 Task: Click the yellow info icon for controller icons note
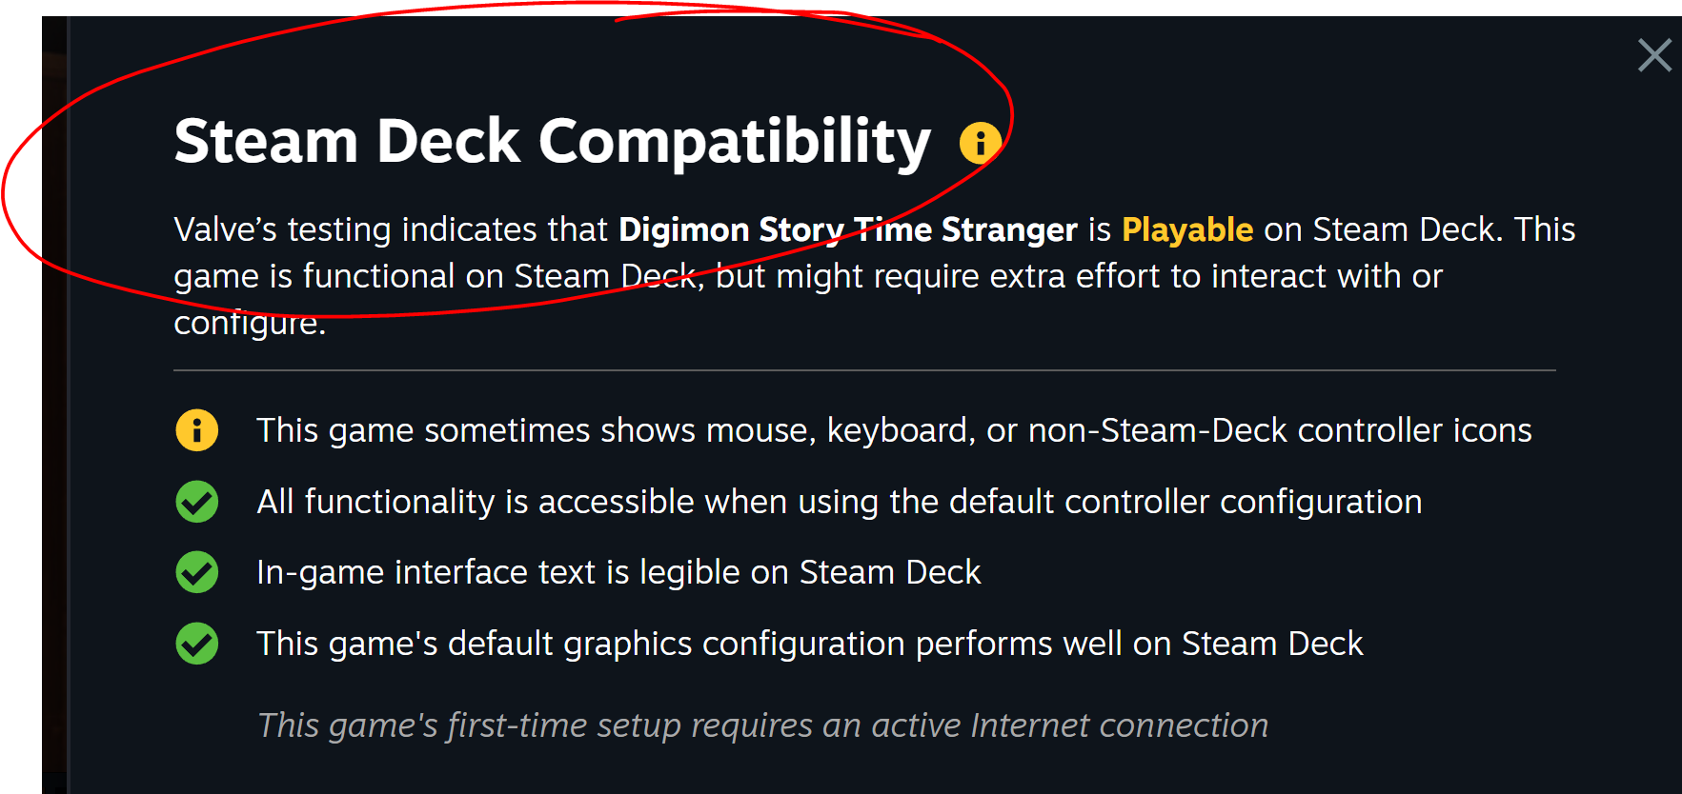197,430
